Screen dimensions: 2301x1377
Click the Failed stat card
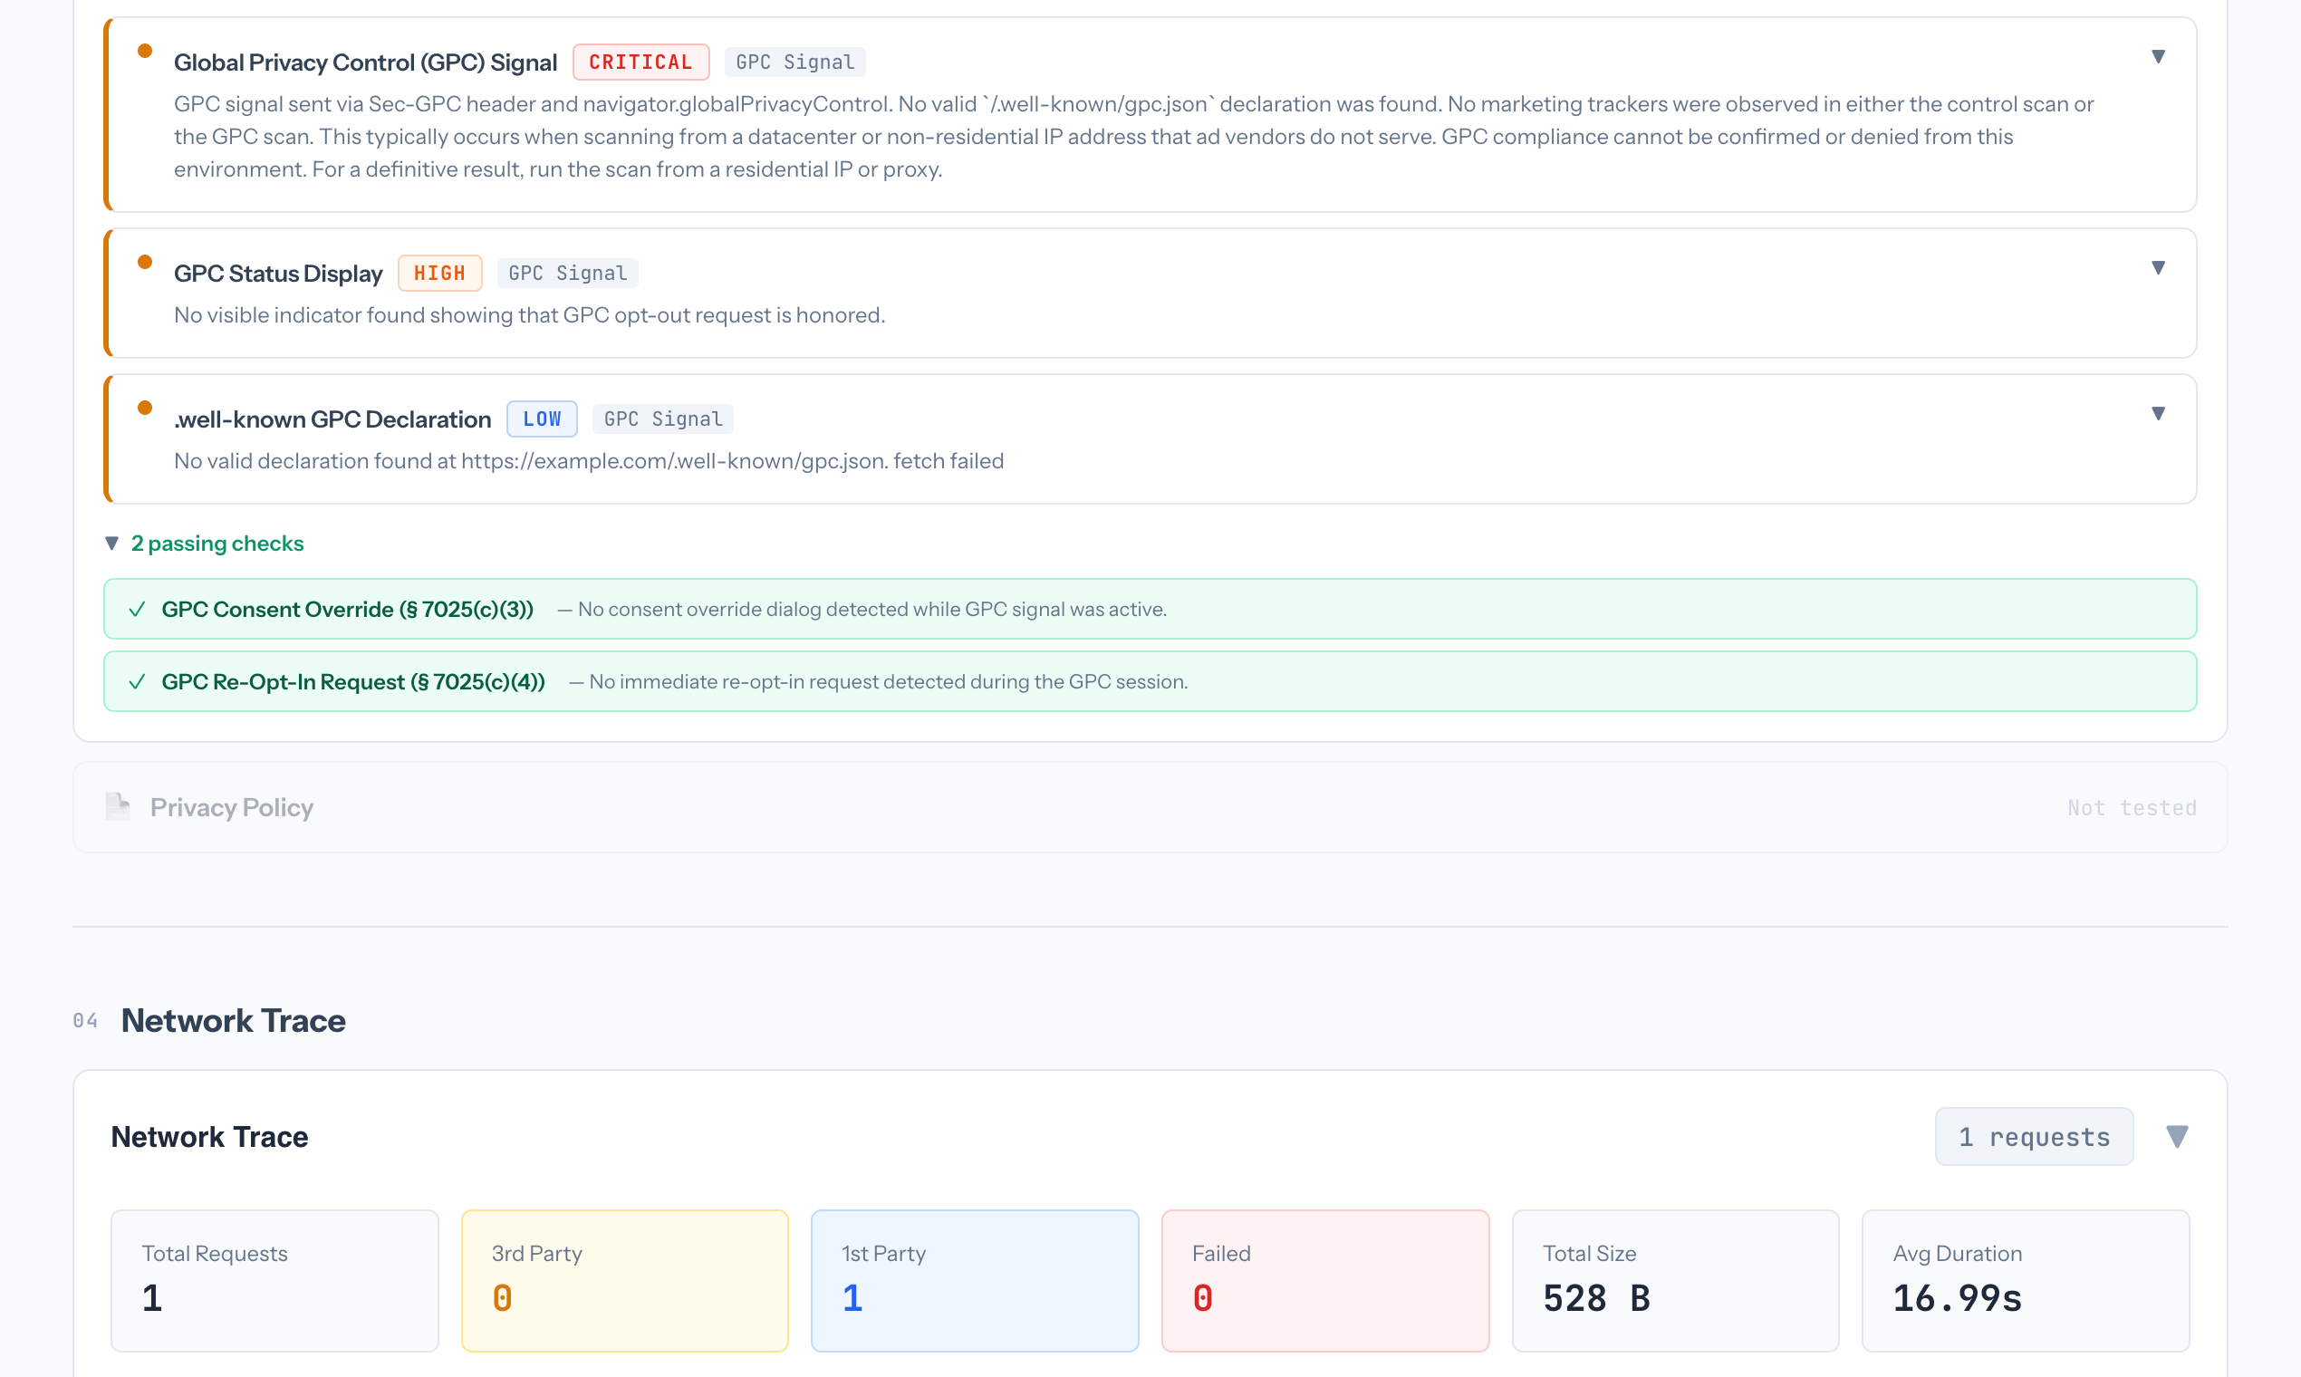pyautogui.click(x=1326, y=1280)
